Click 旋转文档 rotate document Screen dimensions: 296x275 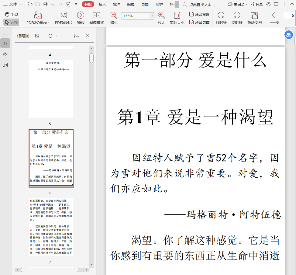(254, 18)
